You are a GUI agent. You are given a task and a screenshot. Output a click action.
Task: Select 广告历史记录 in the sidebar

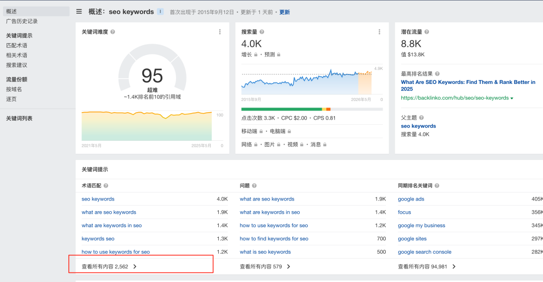(22, 21)
